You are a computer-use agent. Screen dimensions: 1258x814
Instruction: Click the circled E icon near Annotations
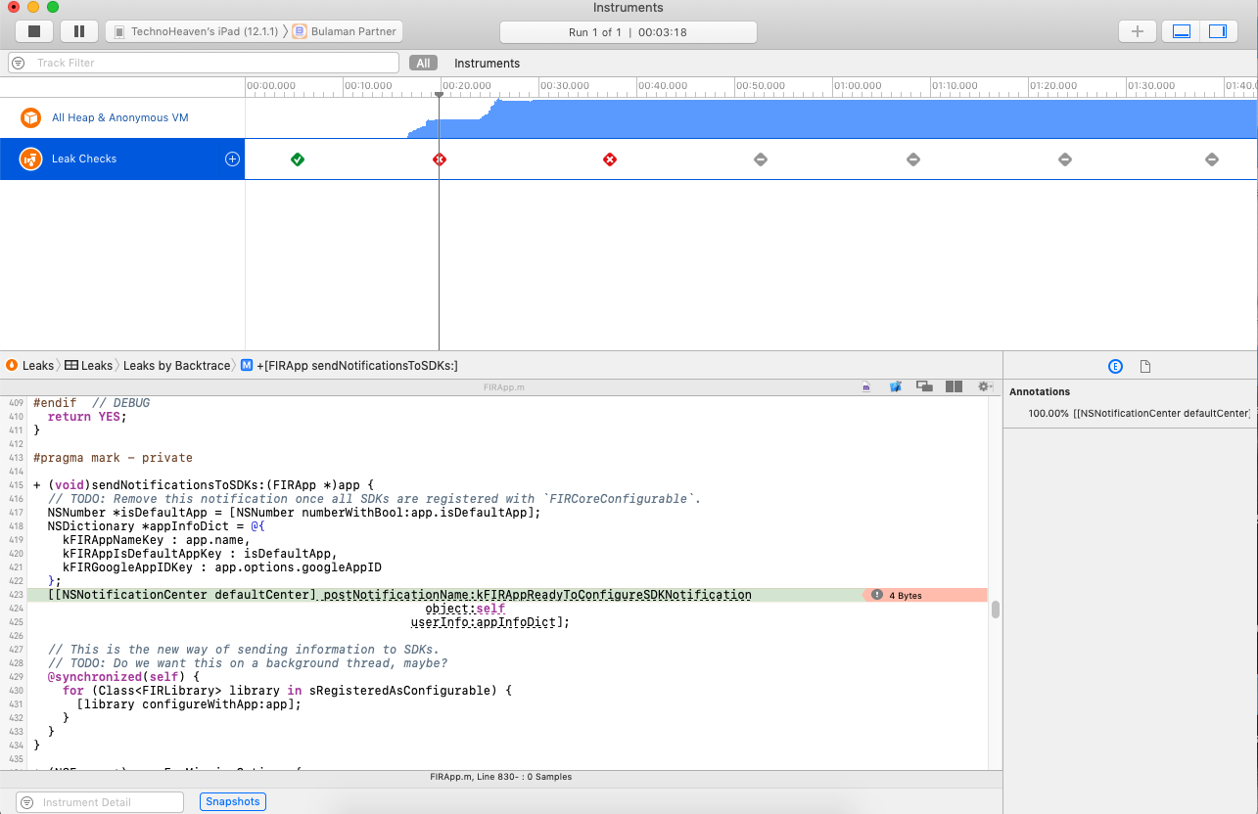[1115, 365]
